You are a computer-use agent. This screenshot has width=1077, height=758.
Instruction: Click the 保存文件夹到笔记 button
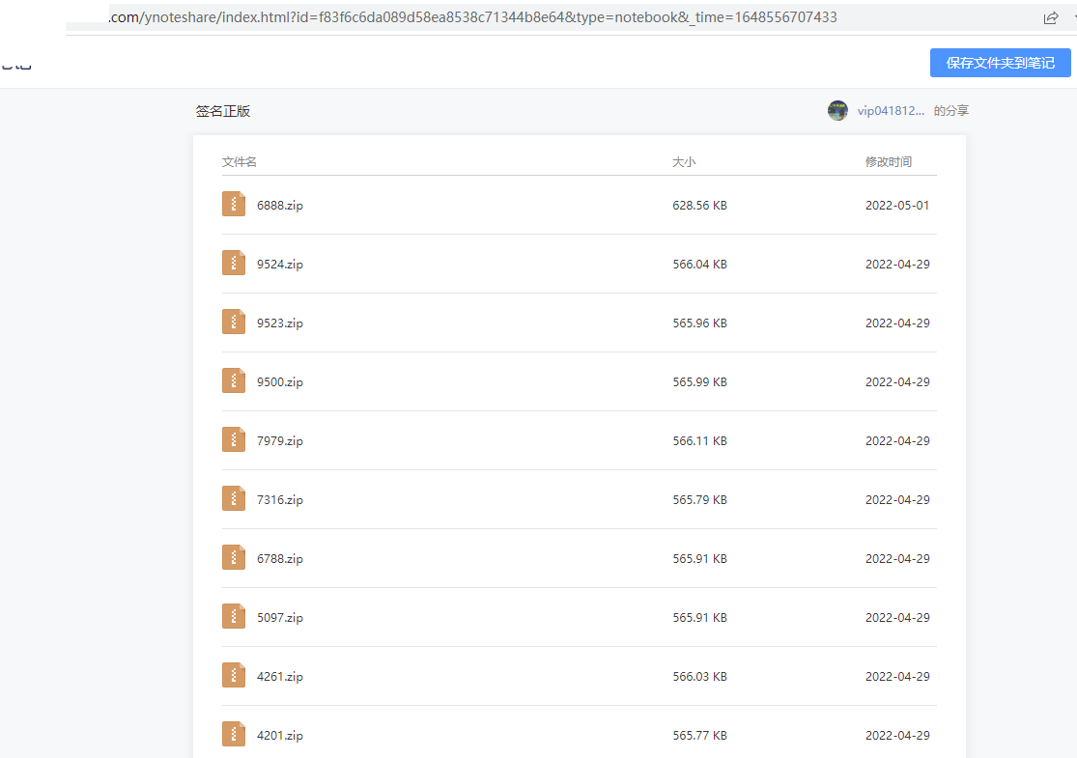(x=1000, y=63)
